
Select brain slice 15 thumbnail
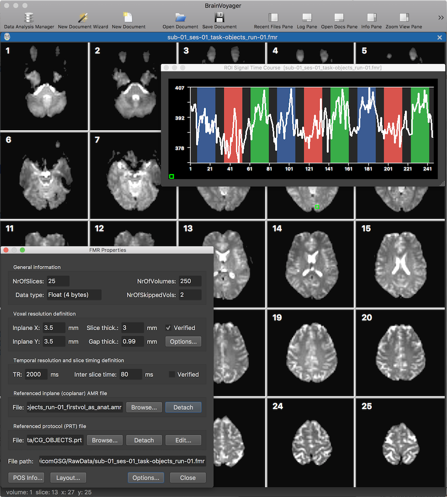(400, 264)
